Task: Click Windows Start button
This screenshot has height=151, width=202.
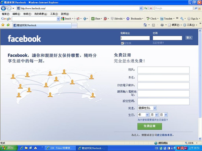Action: coord(9,148)
